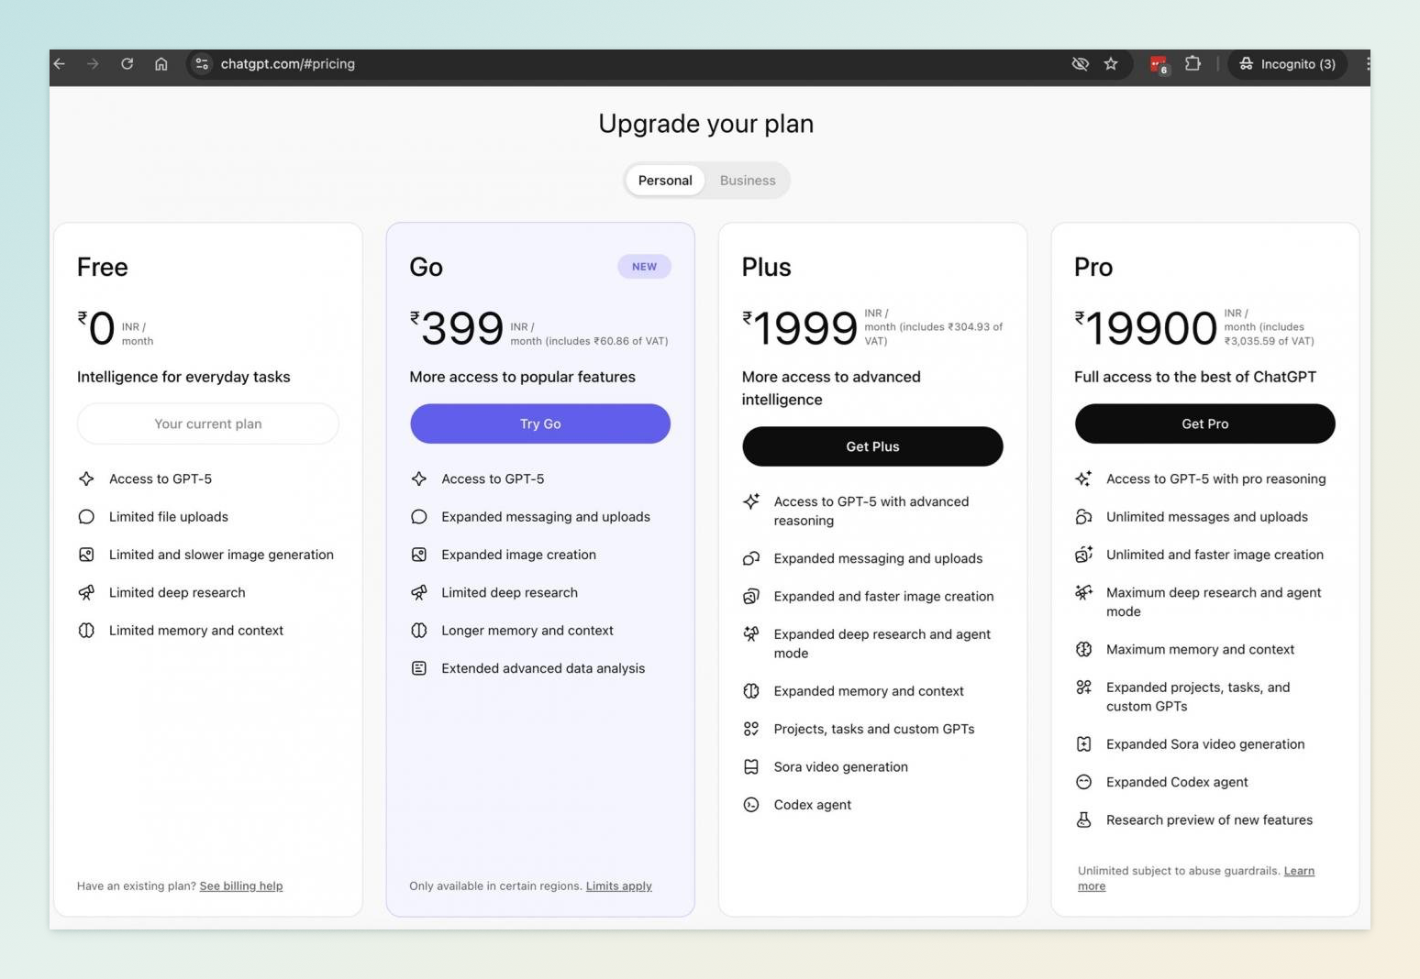Image resolution: width=1420 pixels, height=979 pixels.
Task: Click Free plan's Access to GPT-5 sparkle icon
Action: [x=86, y=478]
